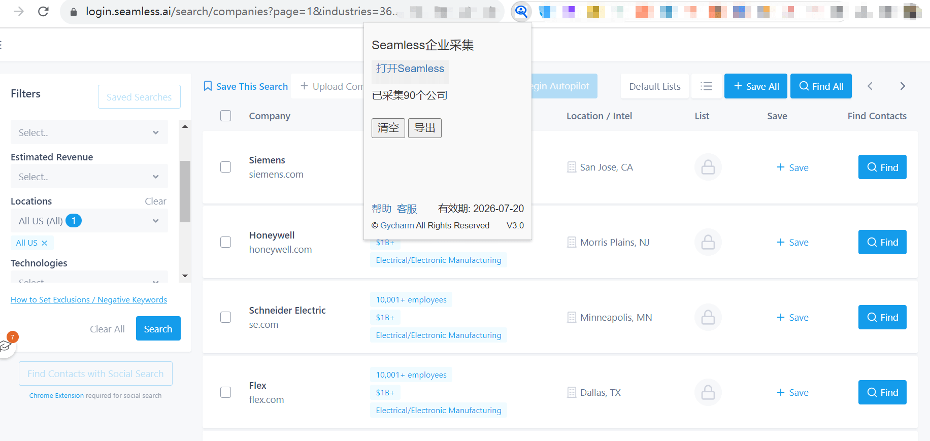Image resolution: width=930 pixels, height=441 pixels.
Task: Check the Schneider Electric row checkbox
Action: click(226, 317)
